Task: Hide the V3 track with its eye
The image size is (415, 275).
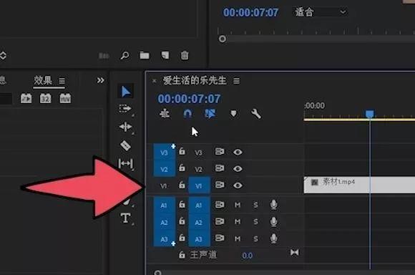Action: point(238,152)
